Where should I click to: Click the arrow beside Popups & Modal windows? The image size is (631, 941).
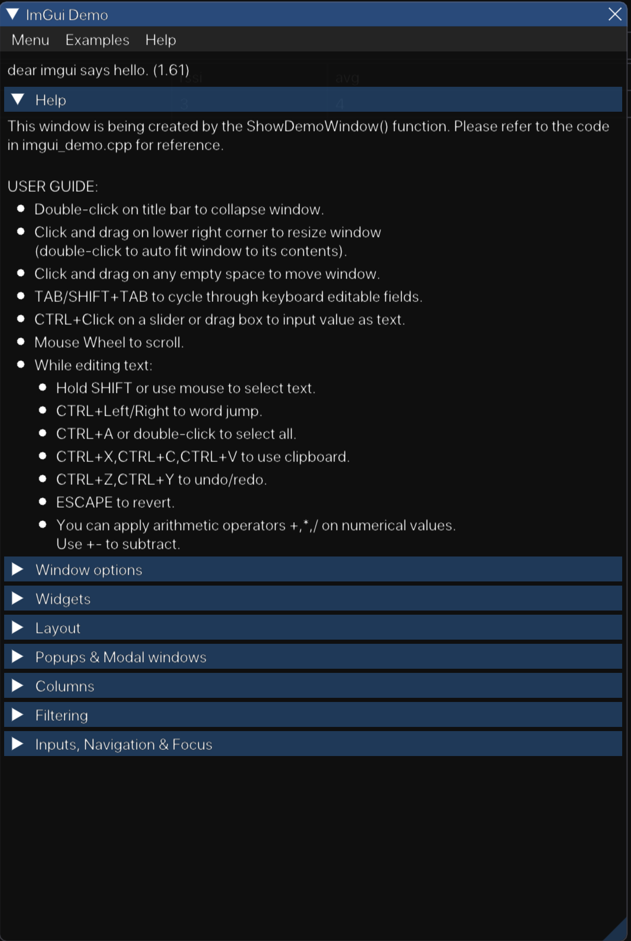pyautogui.click(x=17, y=656)
